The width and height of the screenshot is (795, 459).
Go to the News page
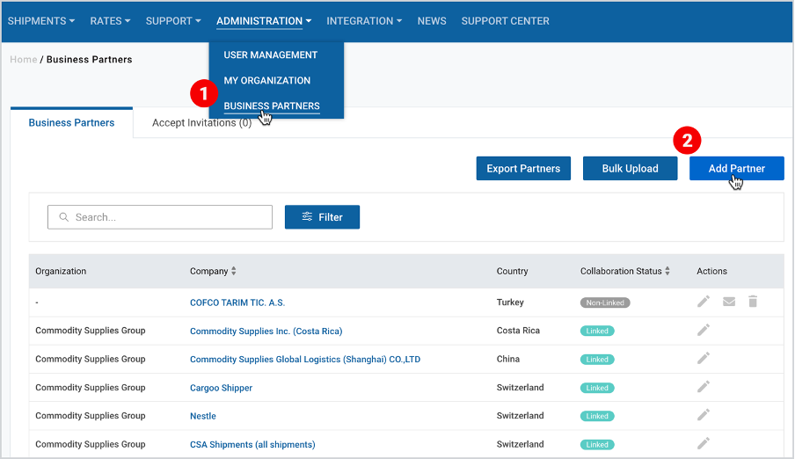432,21
